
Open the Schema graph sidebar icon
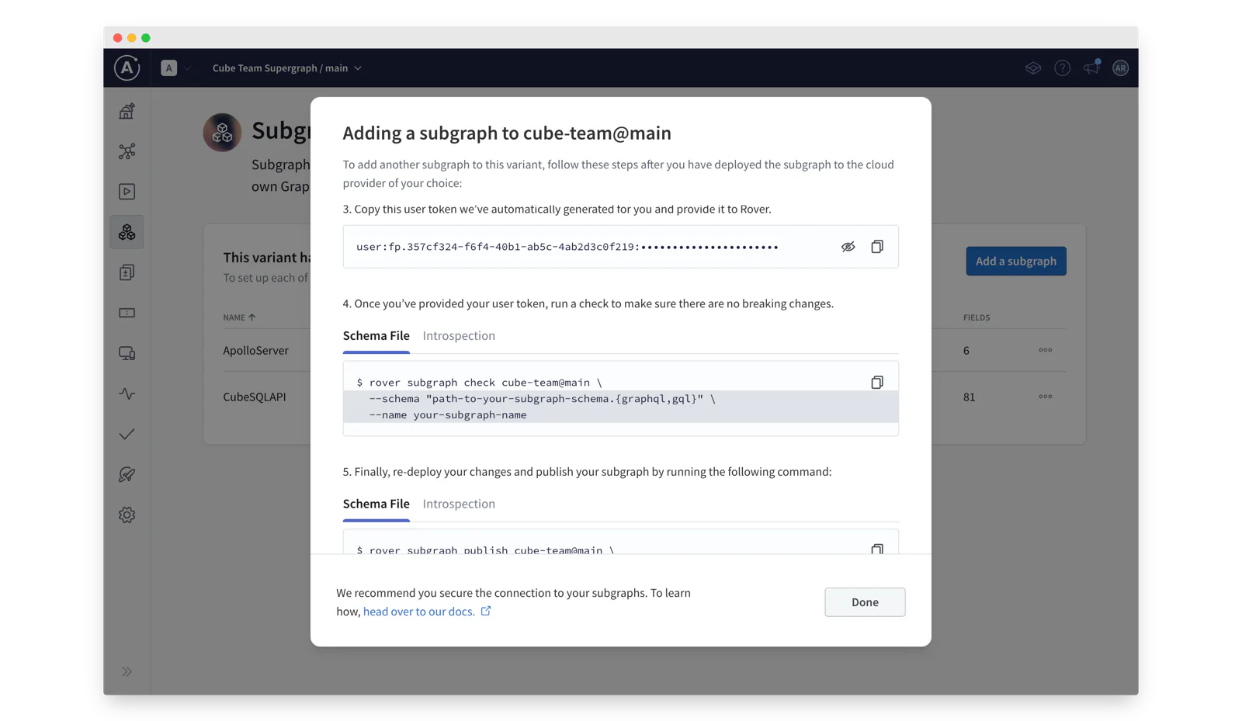(x=127, y=151)
